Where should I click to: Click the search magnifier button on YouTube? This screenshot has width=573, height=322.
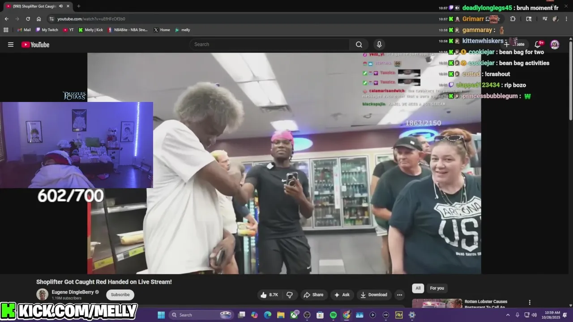tap(359, 44)
